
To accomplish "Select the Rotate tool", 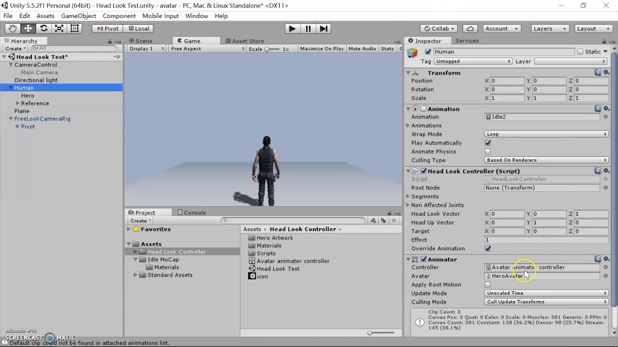I will [43, 28].
